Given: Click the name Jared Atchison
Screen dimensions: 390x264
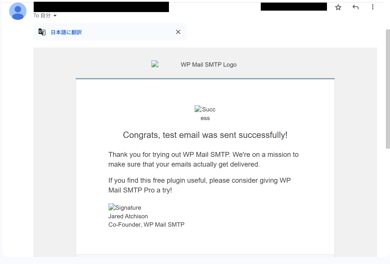Looking at the screenshot, I should pos(128,216).
